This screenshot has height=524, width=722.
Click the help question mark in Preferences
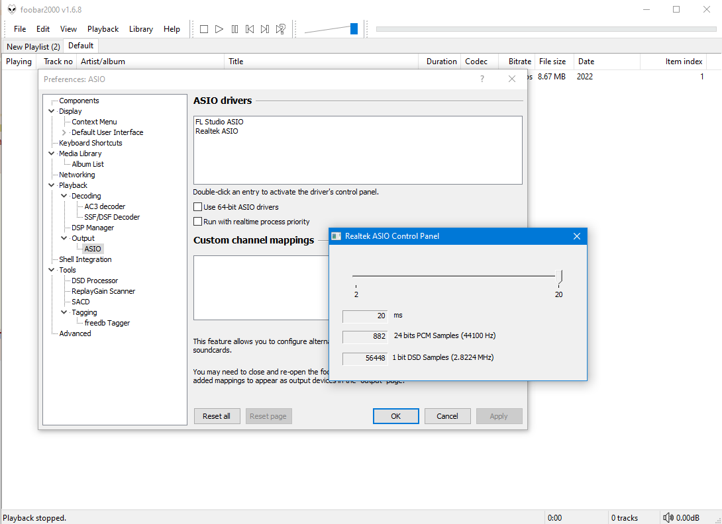coord(482,79)
